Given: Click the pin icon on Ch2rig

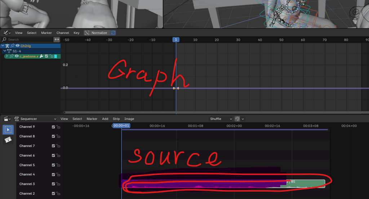Looking at the screenshot, I should click(12, 46).
